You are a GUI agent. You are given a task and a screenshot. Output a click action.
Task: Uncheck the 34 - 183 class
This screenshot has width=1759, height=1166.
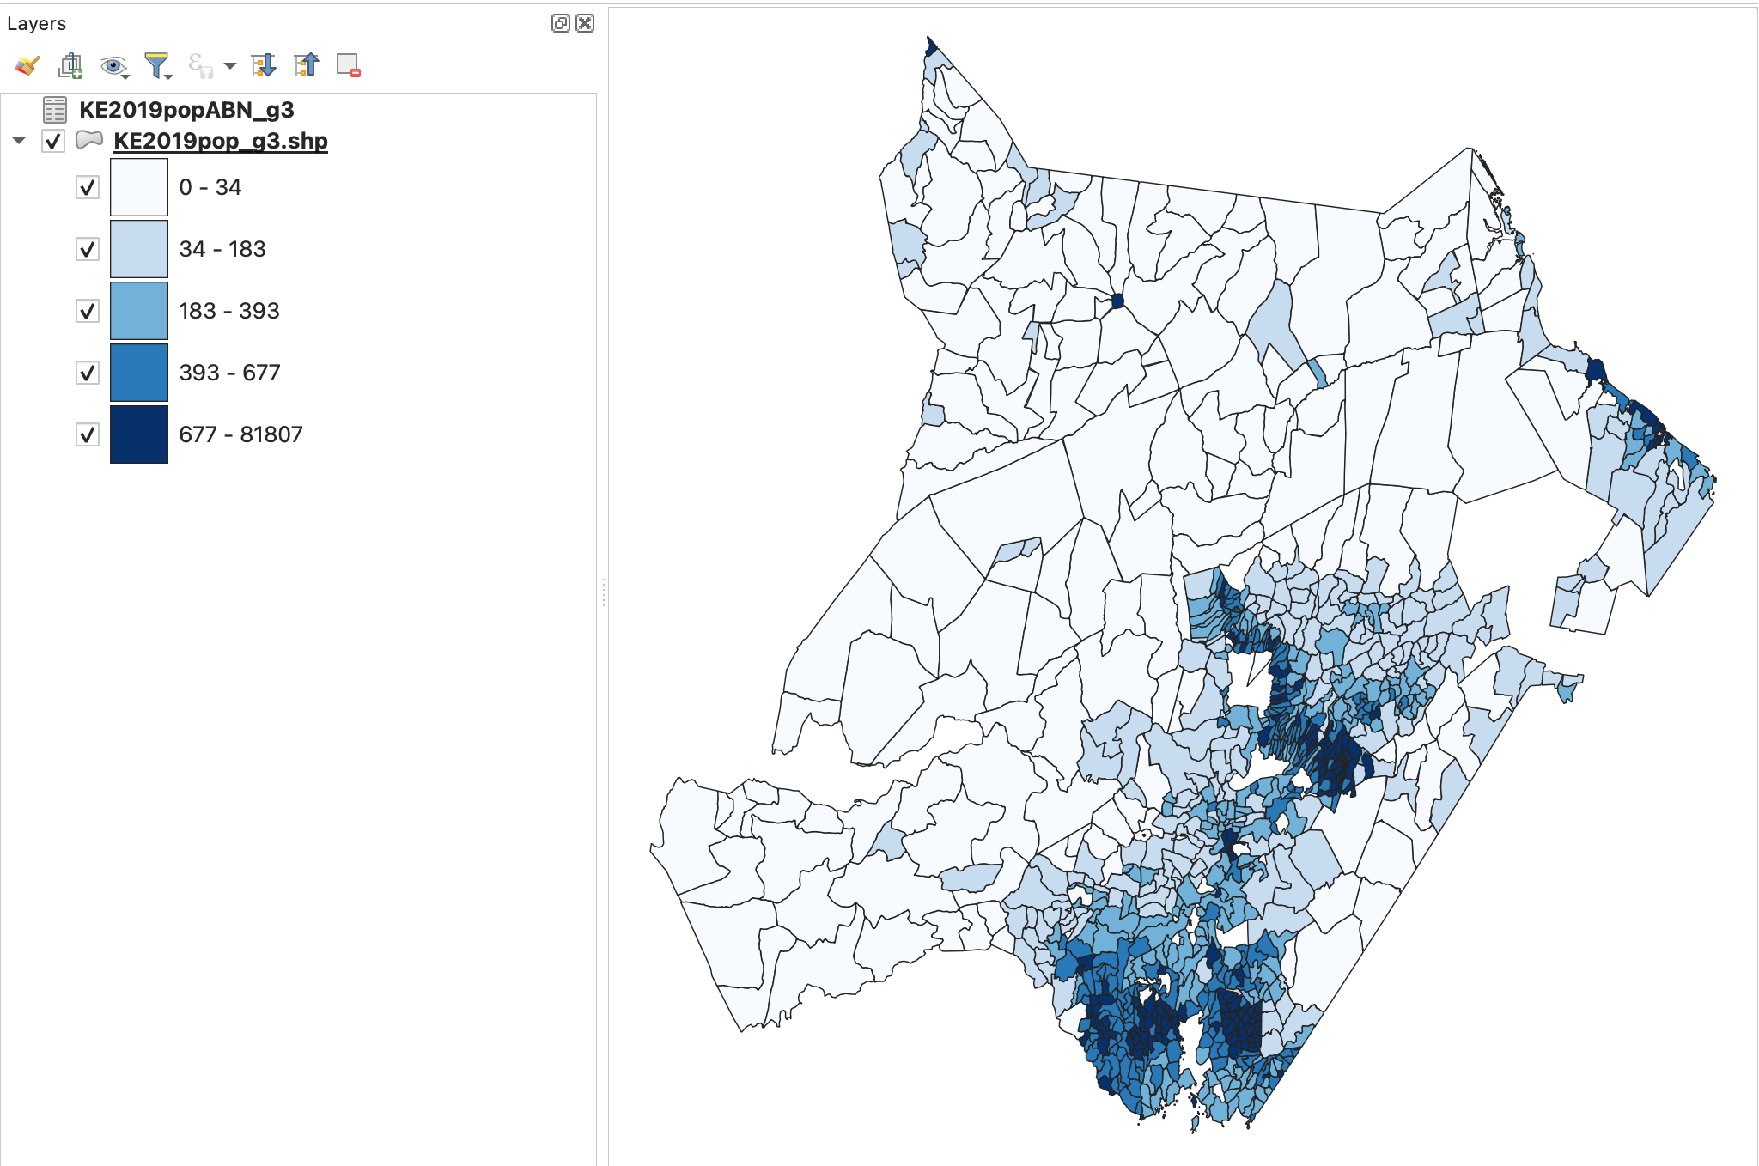pos(88,249)
